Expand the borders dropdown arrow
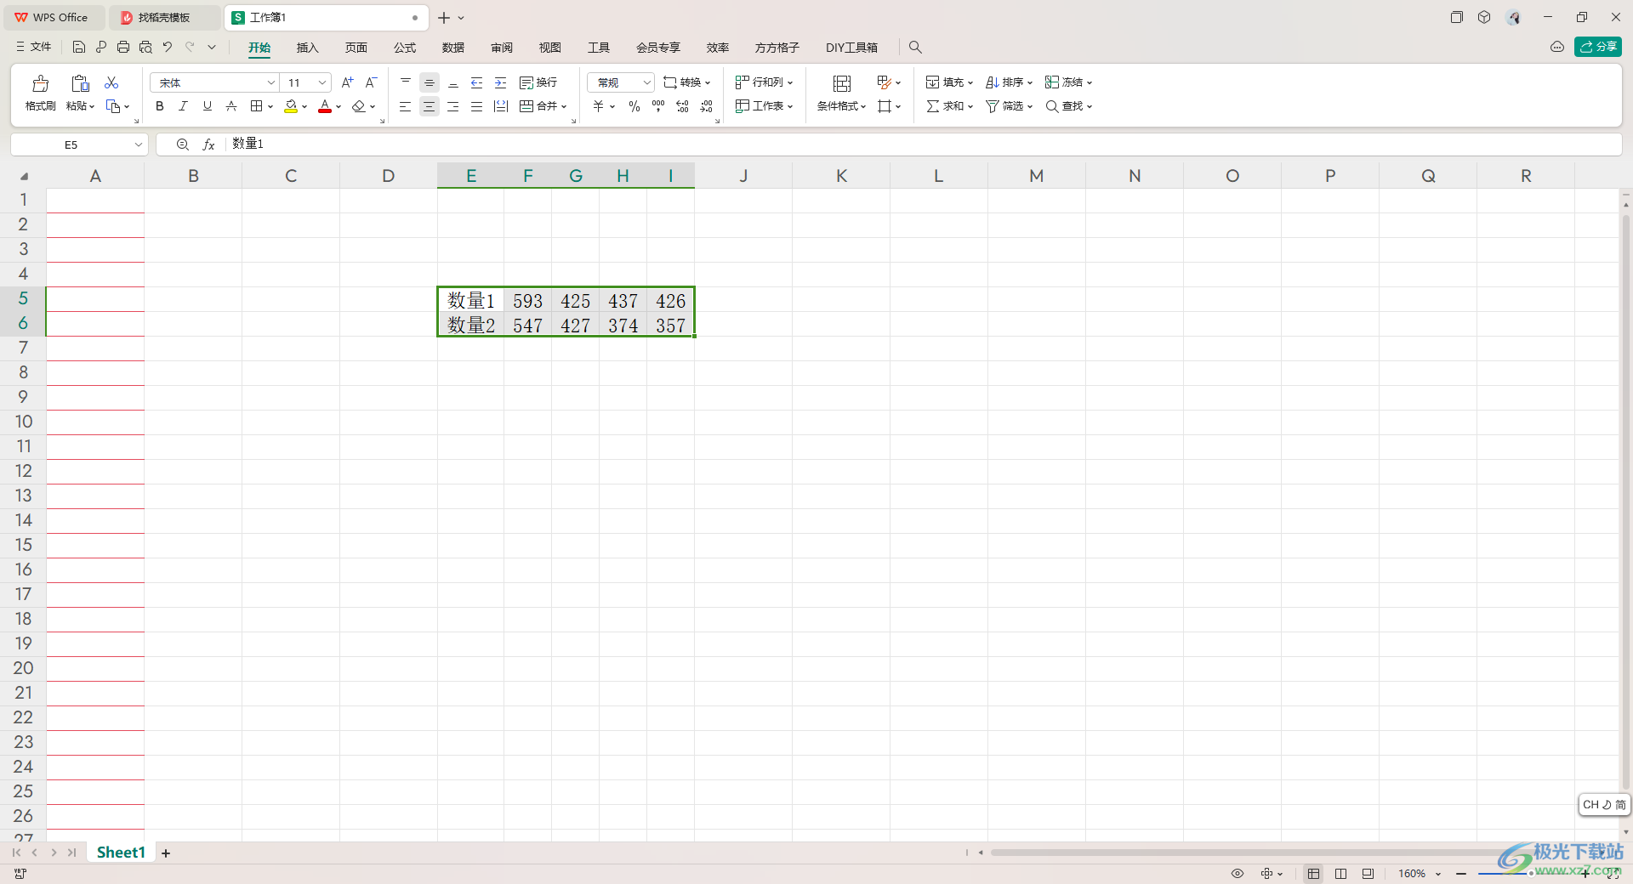Viewport: 1633px width, 884px height. [270, 106]
